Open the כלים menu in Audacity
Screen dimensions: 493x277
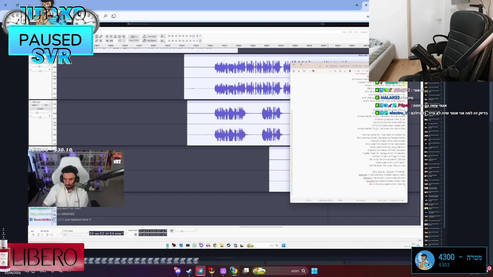coord(350,32)
